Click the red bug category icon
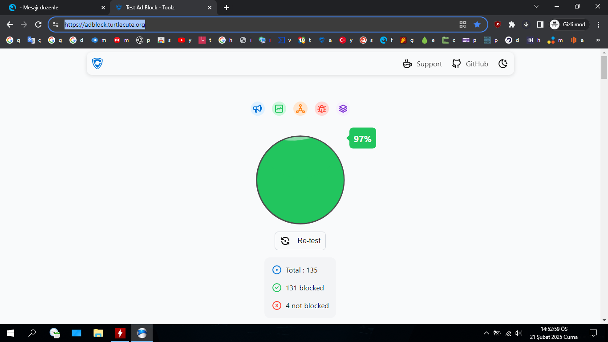The width and height of the screenshot is (608, 342). (322, 109)
